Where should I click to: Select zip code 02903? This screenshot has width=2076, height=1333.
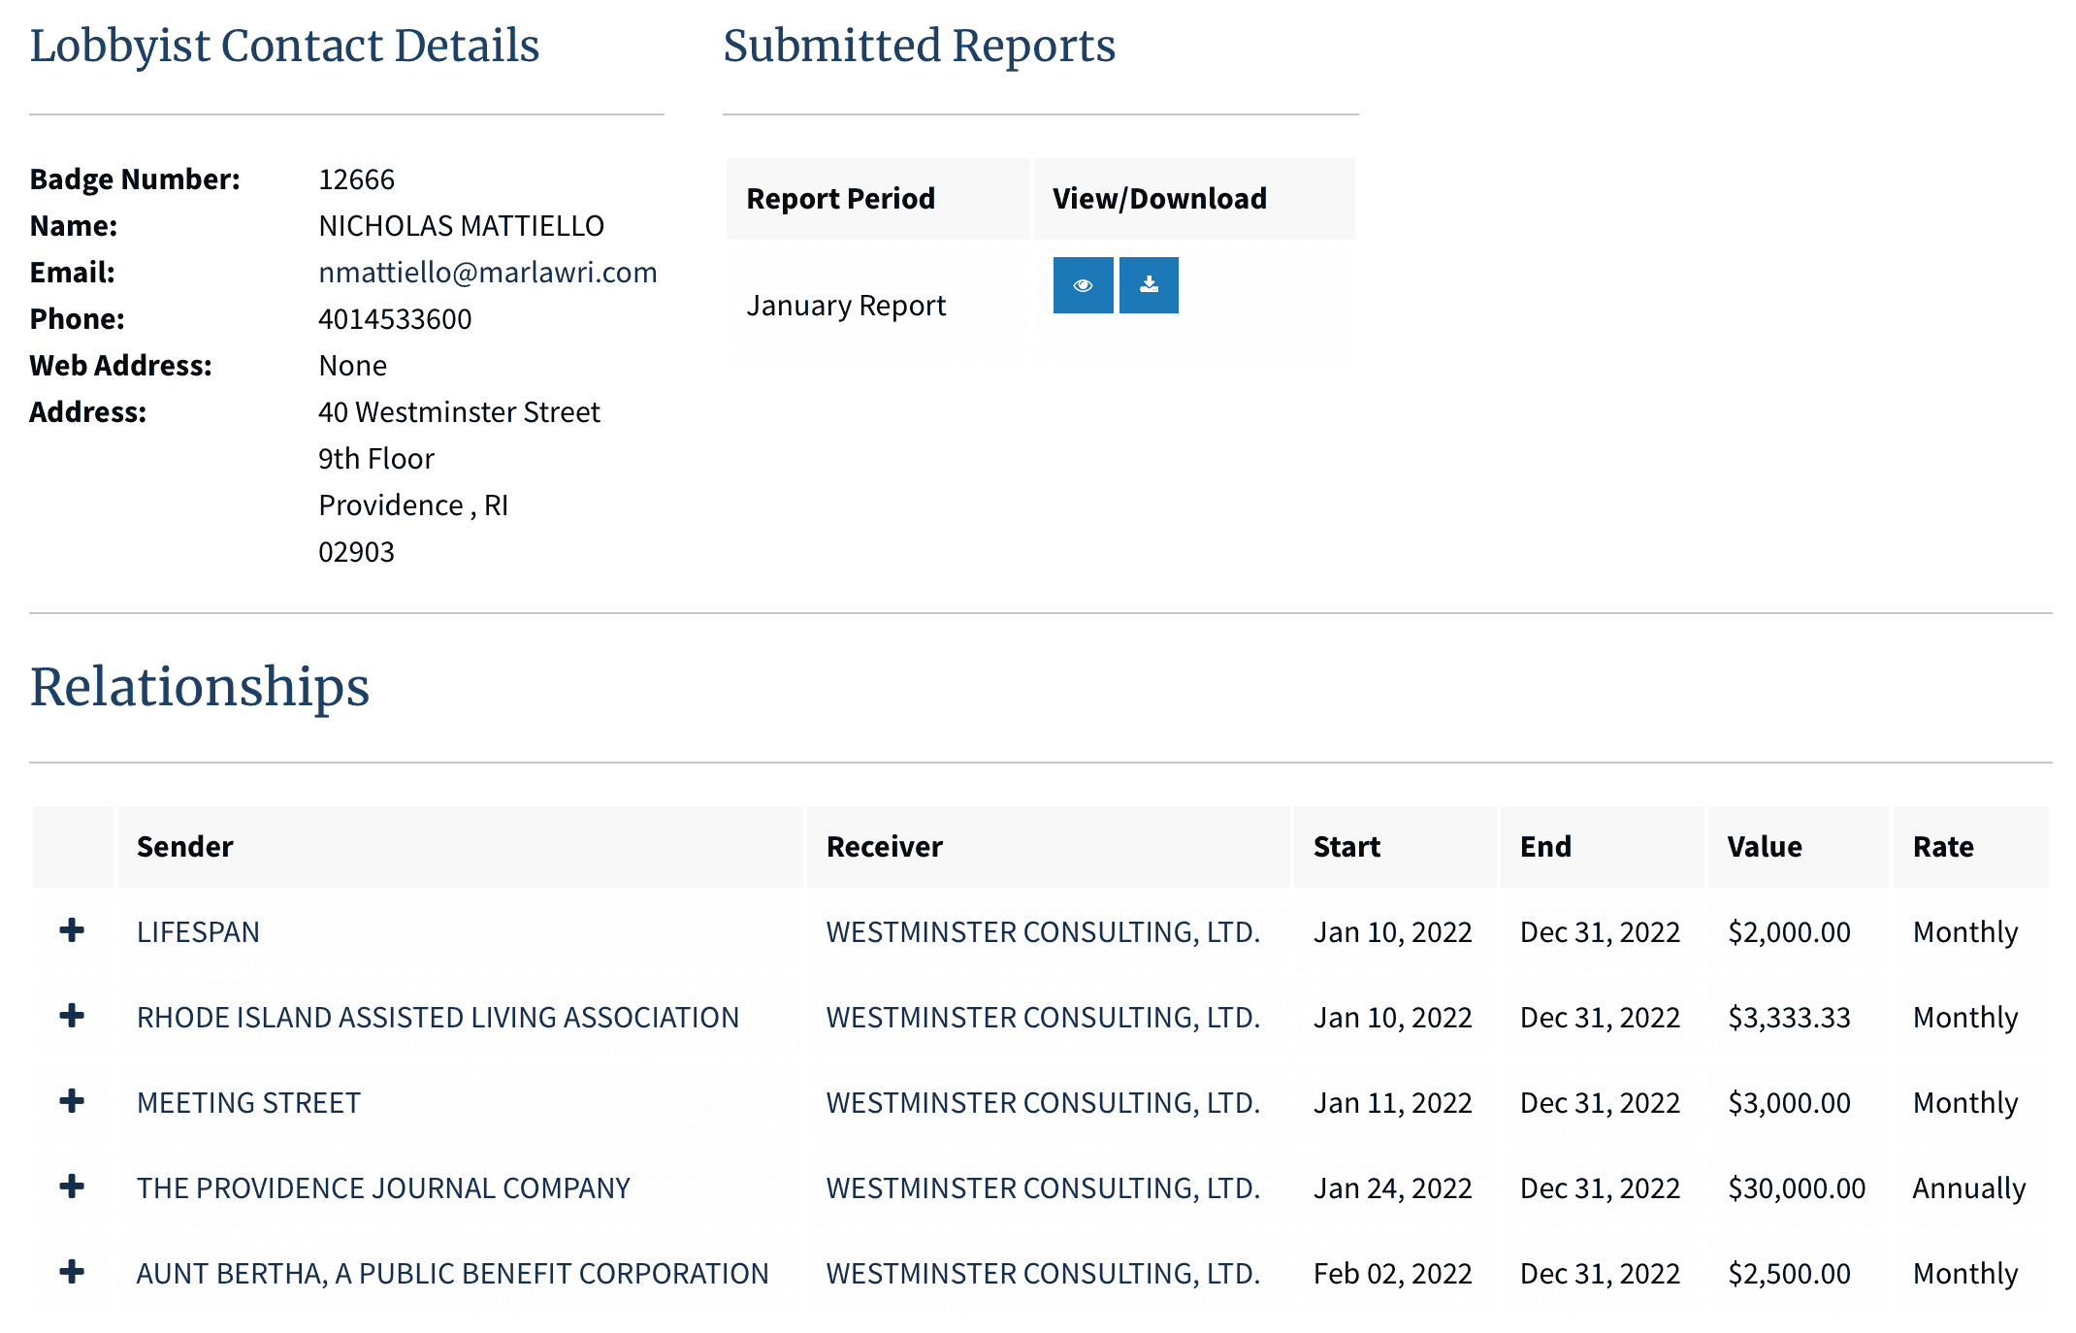(x=356, y=552)
